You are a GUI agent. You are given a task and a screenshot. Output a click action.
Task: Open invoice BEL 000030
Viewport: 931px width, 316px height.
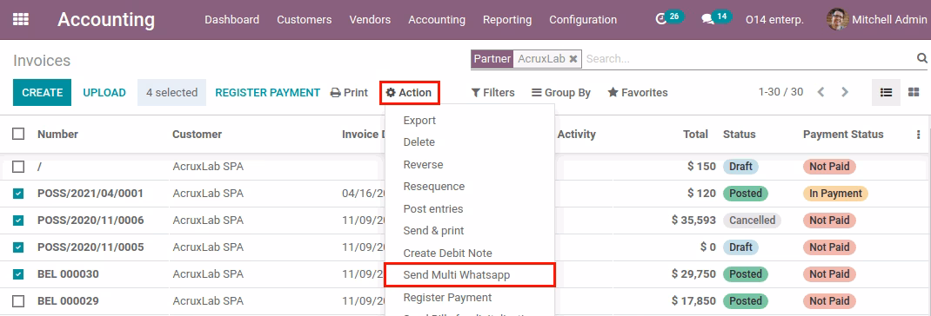point(68,274)
